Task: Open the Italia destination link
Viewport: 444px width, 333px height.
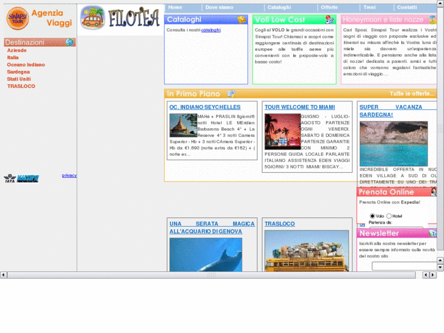Action: pos(13,57)
